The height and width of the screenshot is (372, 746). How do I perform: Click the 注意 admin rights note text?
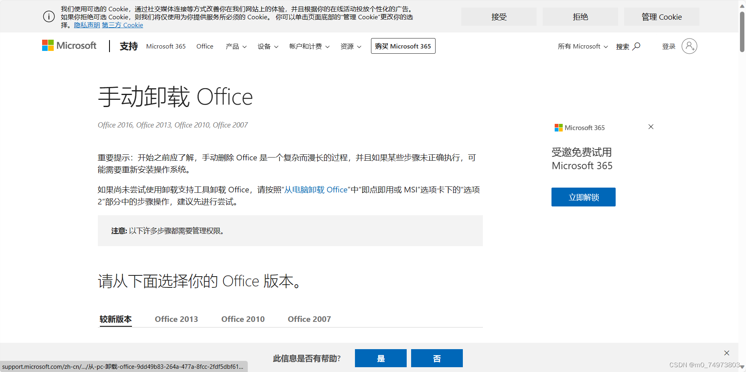coord(168,231)
